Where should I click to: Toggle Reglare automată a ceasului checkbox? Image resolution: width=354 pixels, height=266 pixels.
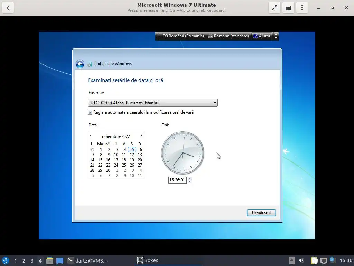click(90, 112)
